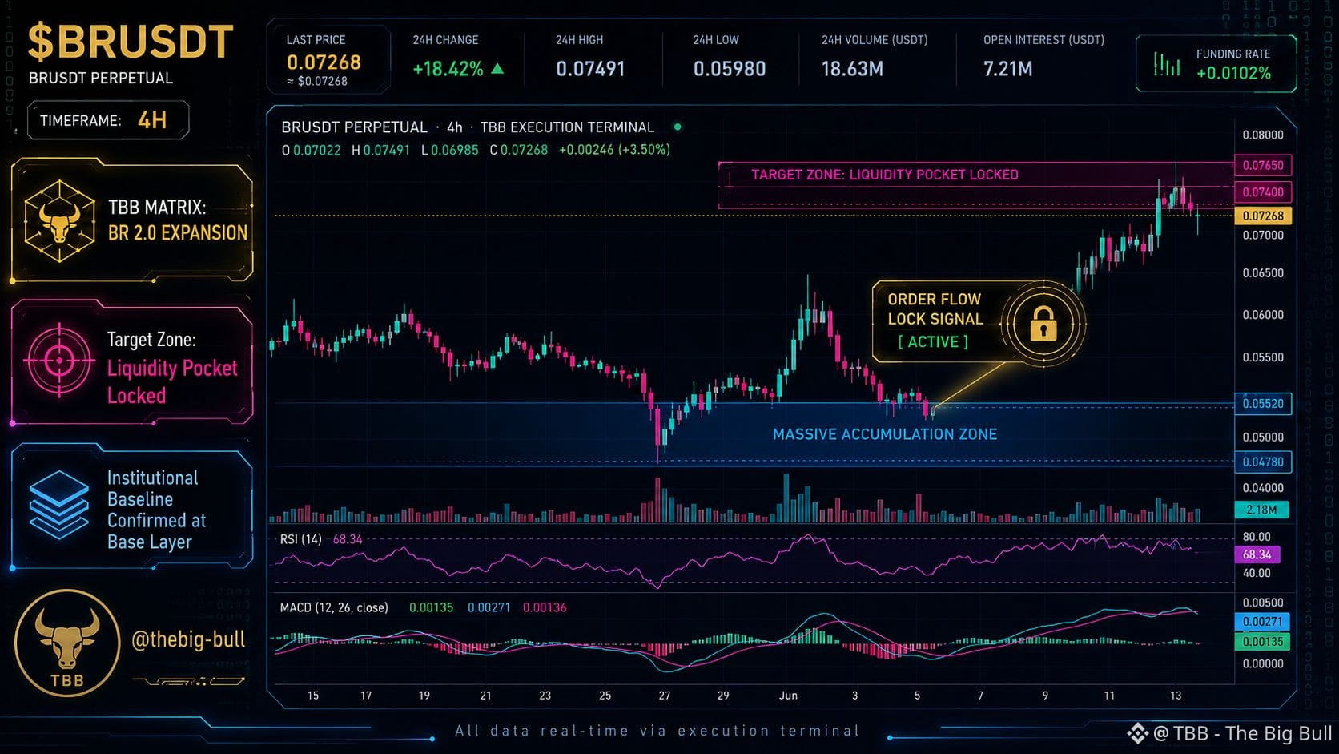Click the 80.00 label on the RSI axis
This screenshot has height=754, width=1339.
(x=1257, y=537)
